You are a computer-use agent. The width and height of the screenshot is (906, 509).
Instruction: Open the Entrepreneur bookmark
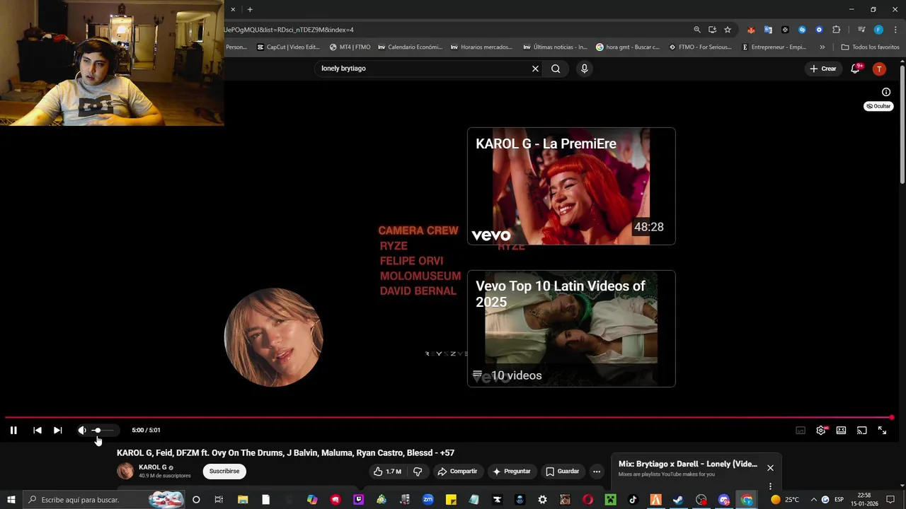click(x=774, y=47)
